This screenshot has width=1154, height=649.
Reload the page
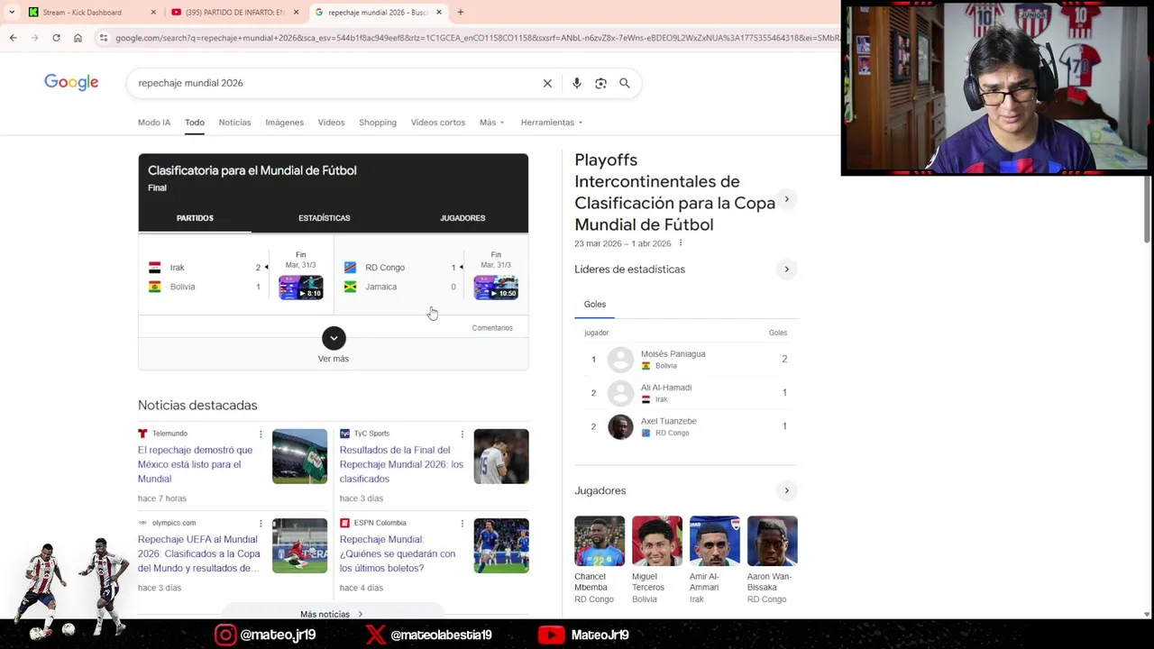coord(56,38)
